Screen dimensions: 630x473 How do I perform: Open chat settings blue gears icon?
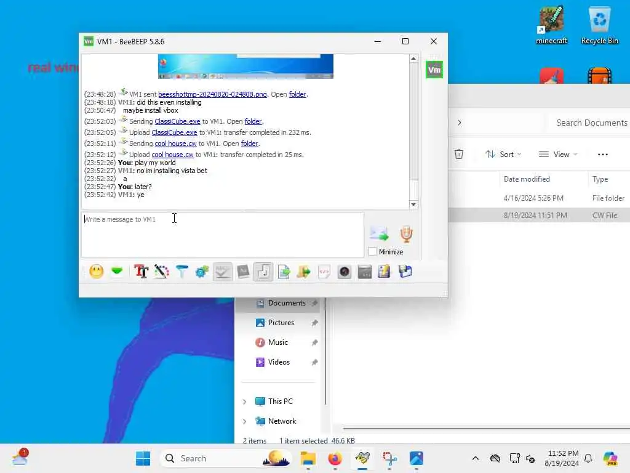pyautogui.click(x=202, y=272)
